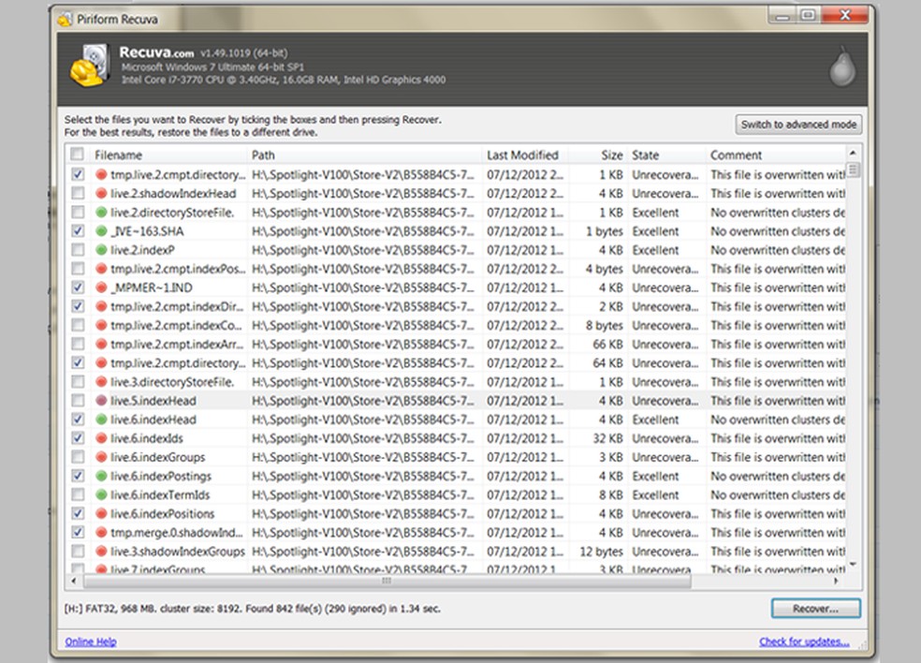Click the 32 KB size cell
Image resolution: width=921 pixels, height=663 pixels.
tap(607, 438)
